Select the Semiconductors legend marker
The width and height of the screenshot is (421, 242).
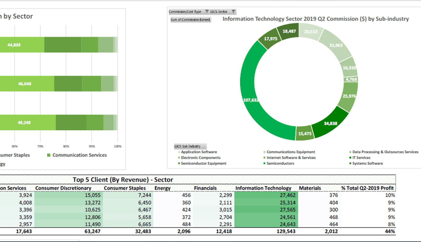click(264, 163)
